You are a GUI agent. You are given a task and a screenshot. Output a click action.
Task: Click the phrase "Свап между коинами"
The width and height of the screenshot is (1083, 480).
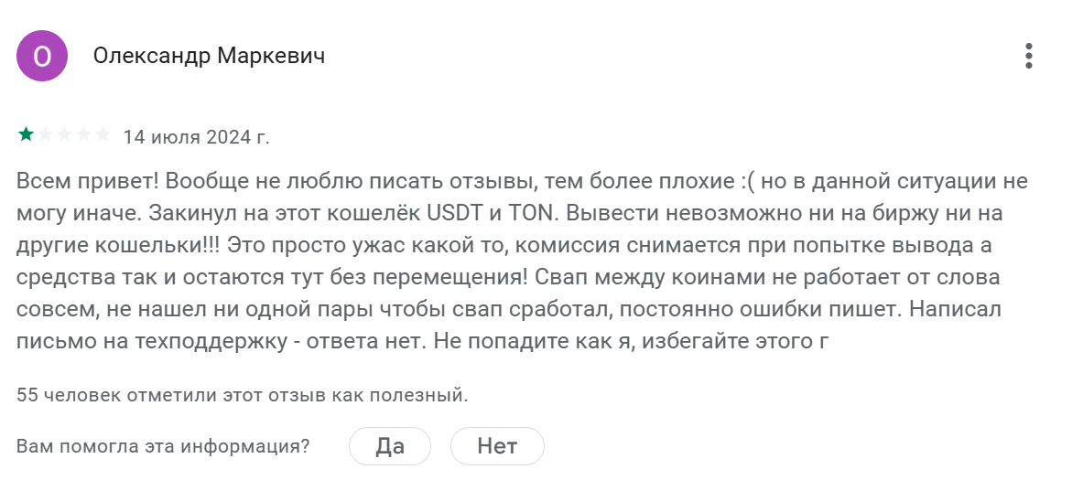coord(634,278)
